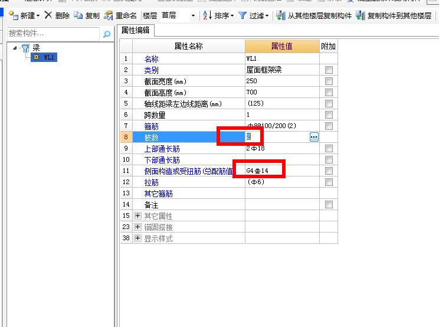The height and width of the screenshot is (327, 439).
Task: Toggle 附加 checkbox for 箍筋 row
Action: (329, 126)
